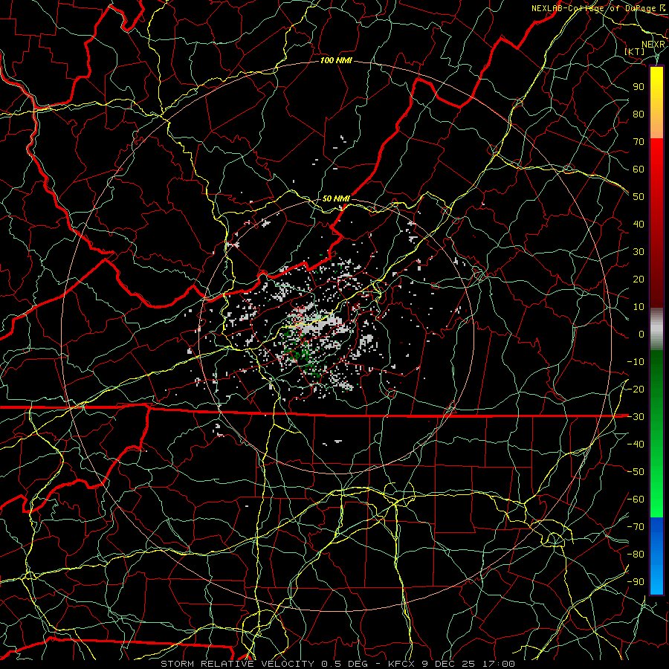669x669 pixels.
Task: Click the 60 value on the velocity scale
Action: (x=639, y=169)
